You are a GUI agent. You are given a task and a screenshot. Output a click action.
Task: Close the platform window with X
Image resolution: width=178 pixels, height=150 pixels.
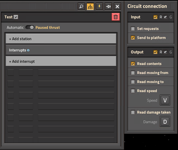tap(117, 6)
